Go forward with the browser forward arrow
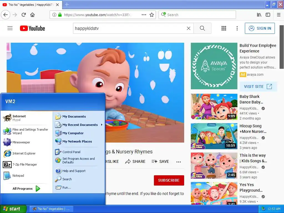The height and width of the screenshot is (213, 284). 15,15
